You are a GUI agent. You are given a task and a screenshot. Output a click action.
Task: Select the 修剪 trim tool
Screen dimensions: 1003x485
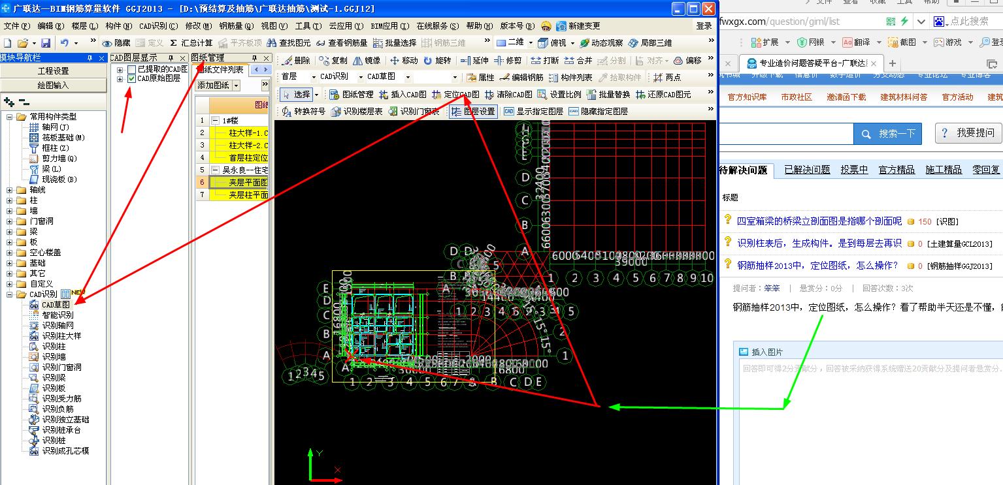(x=508, y=60)
